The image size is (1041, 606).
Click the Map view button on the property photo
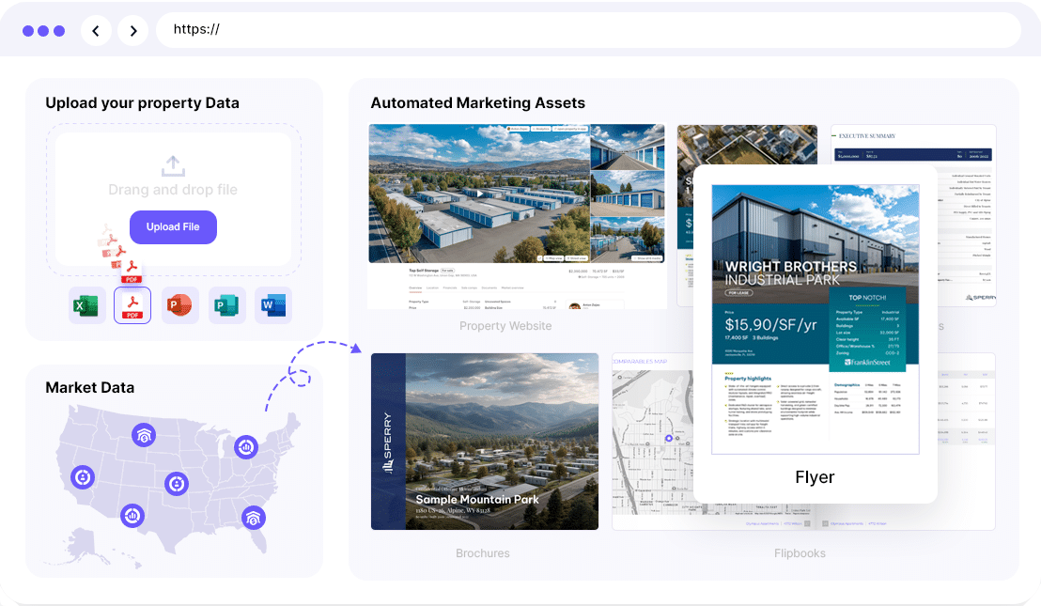tap(552, 257)
